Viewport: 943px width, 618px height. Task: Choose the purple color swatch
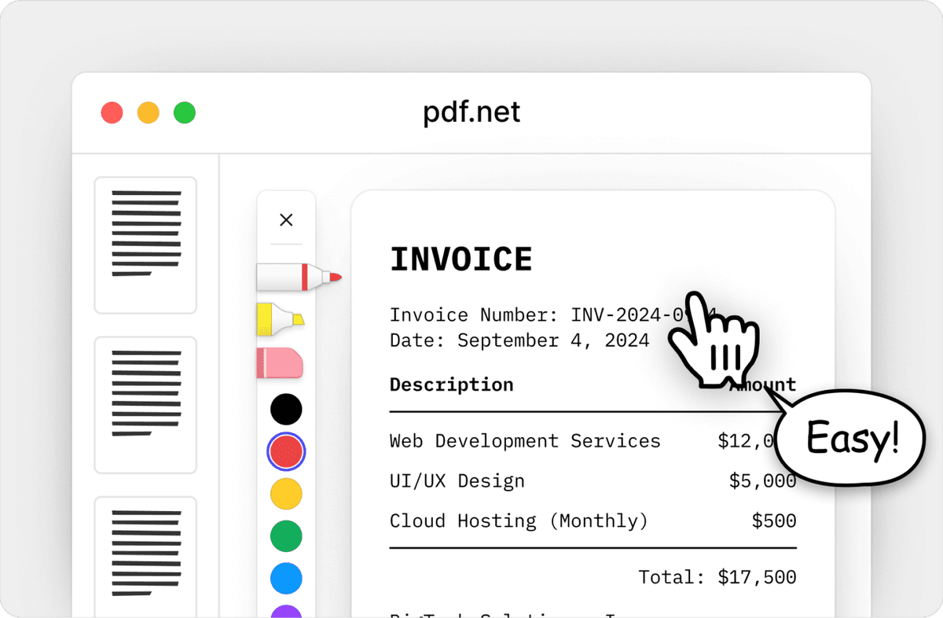click(286, 612)
